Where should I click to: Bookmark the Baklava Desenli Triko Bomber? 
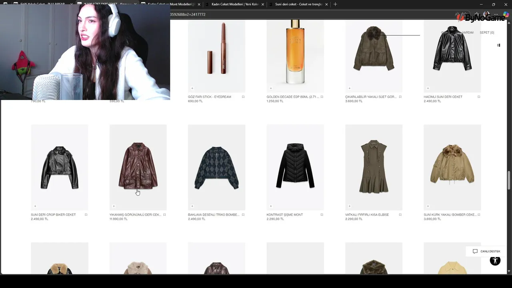point(243,215)
